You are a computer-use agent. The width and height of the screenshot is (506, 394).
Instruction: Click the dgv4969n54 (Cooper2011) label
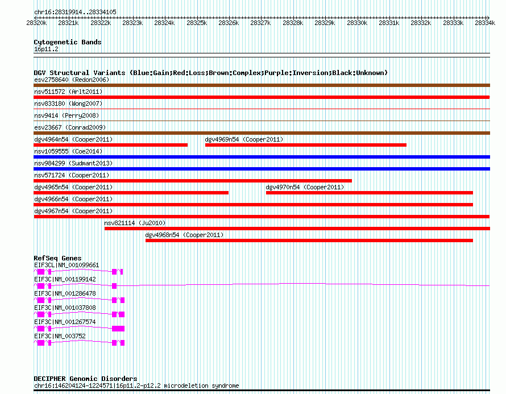[244, 139]
